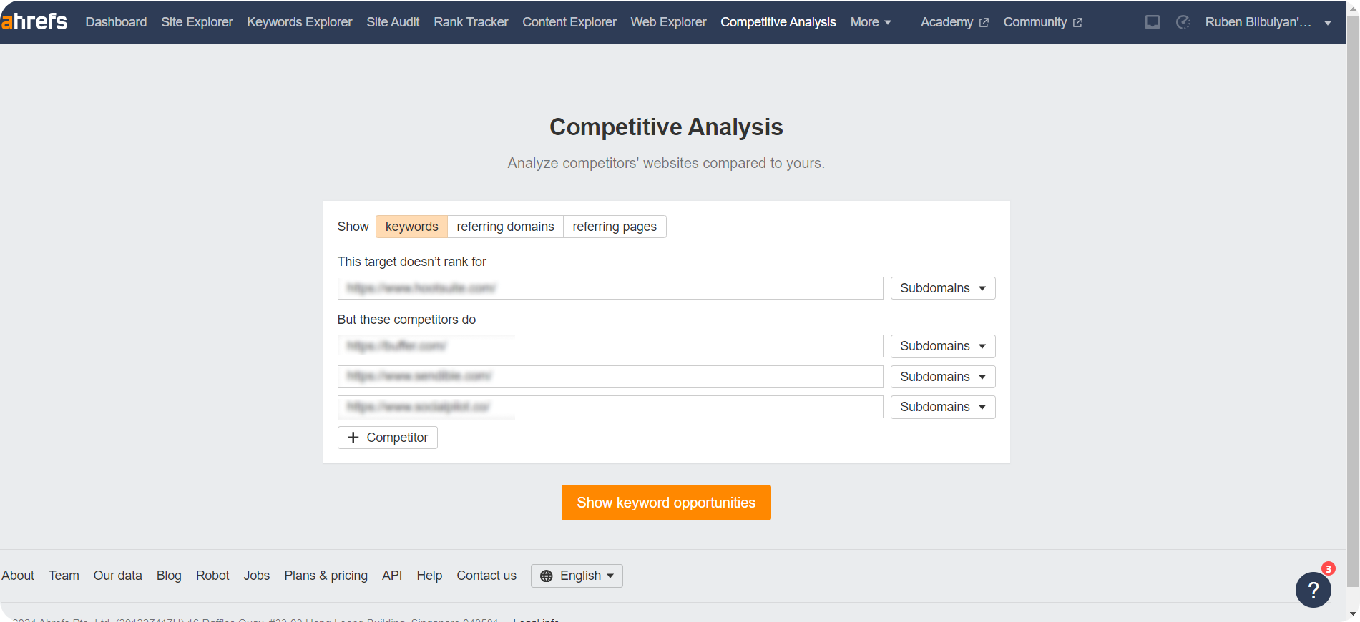Open Keywords Explorer
The width and height of the screenshot is (1360, 622).
tap(300, 22)
